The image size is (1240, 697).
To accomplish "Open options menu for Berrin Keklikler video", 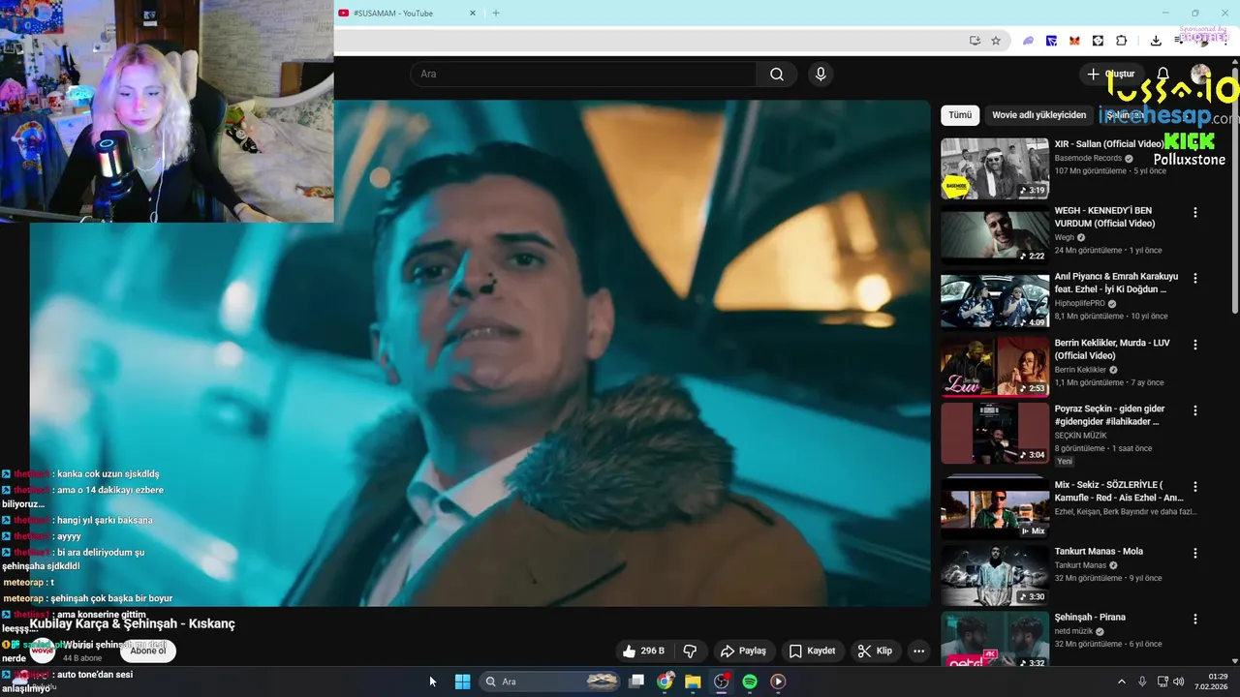I will [x=1194, y=345].
